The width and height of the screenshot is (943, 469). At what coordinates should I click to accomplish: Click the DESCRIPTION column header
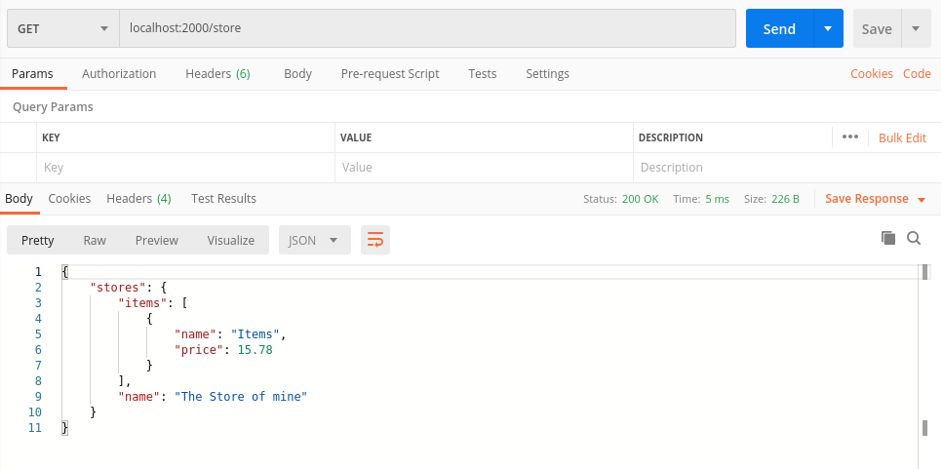coord(671,137)
